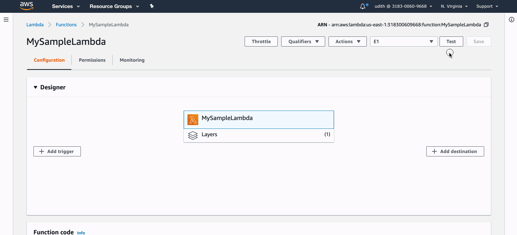Viewport: 517px width, 235px height.
Task: Open the info panel icon on right edge
Action: coord(512,20)
